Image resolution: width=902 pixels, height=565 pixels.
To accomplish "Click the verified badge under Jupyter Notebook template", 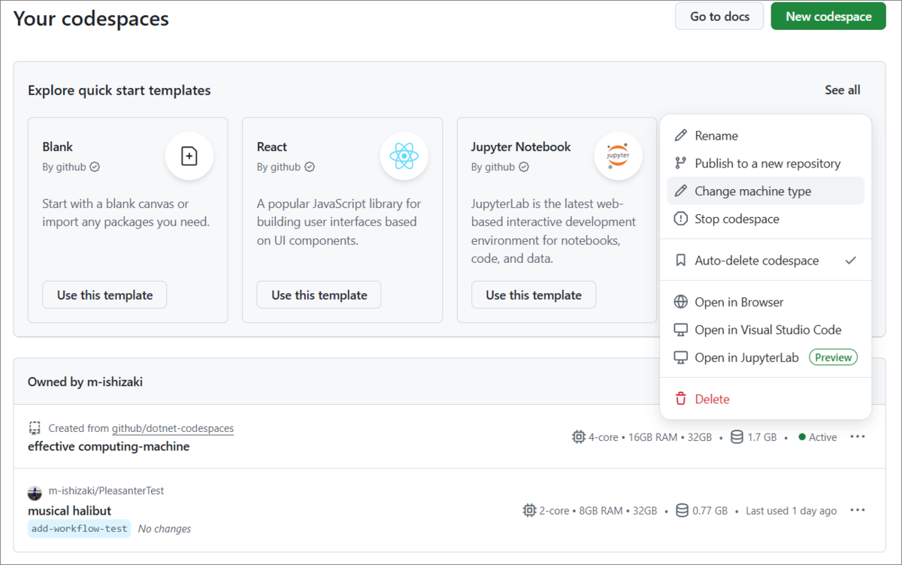I will (524, 167).
